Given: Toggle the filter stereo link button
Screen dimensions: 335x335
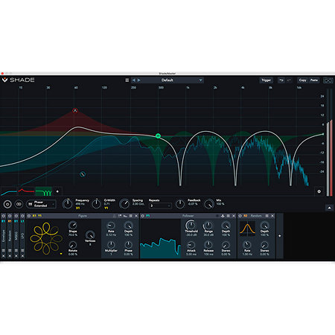Looking at the screenshot, I should (x=19, y=204).
